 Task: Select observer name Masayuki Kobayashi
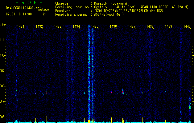(111, 3)
